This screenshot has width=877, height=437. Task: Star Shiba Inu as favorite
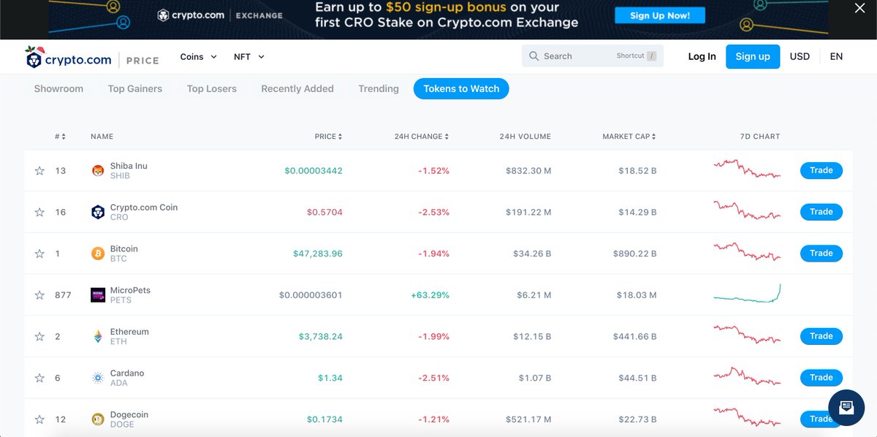(39, 171)
